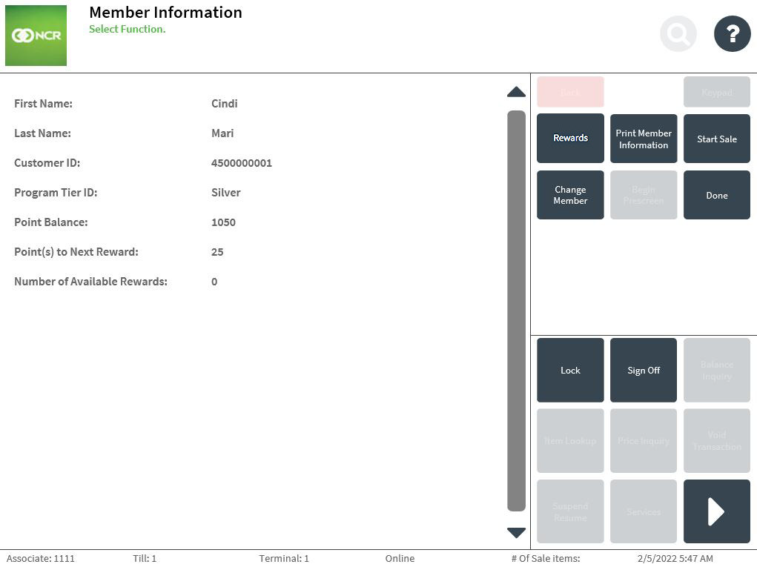757x567 pixels.
Task: Sign Off the associate
Action: 643,370
